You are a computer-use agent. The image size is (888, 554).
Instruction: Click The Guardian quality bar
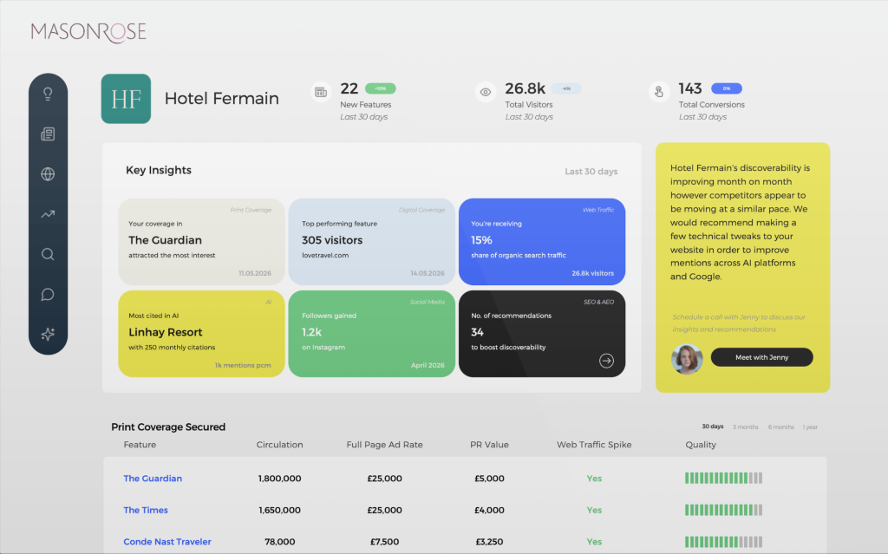[x=723, y=478]
